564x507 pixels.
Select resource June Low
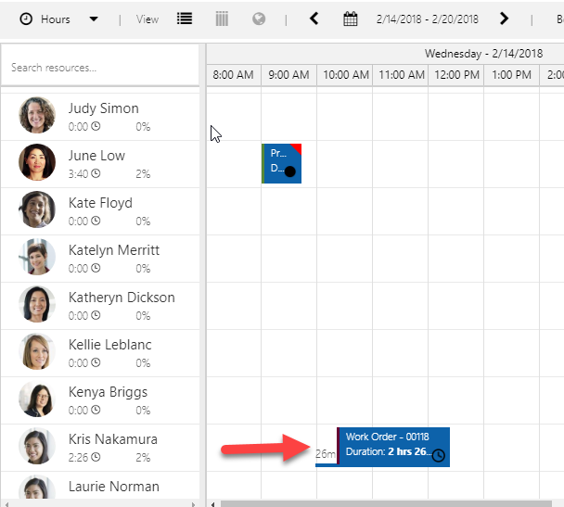coord(96,156)
